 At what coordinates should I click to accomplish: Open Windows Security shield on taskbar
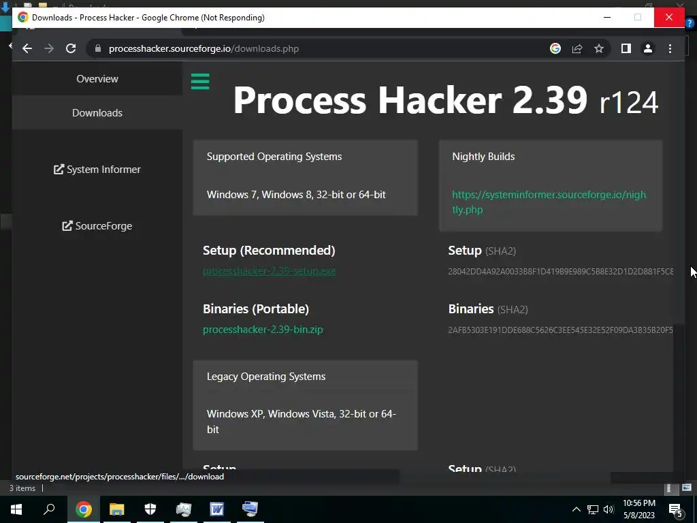coord(150,509)
